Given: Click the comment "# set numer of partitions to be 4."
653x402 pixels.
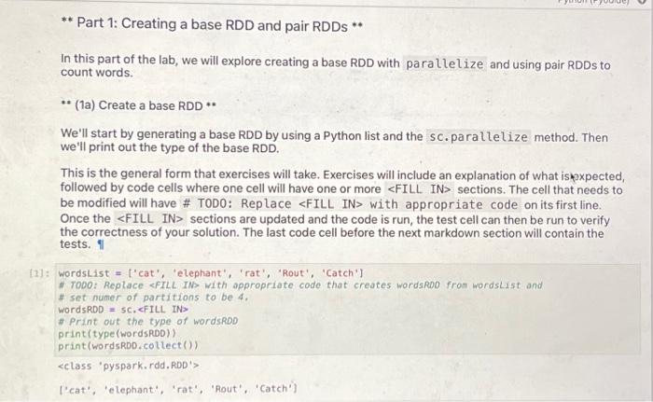Looking at the screenshot, I should (153, 298).
